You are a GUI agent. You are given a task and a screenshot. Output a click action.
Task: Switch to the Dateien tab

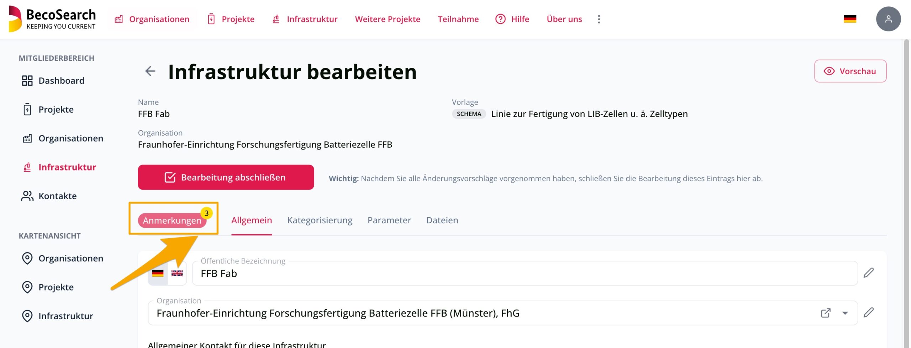[x=442, y=220]
